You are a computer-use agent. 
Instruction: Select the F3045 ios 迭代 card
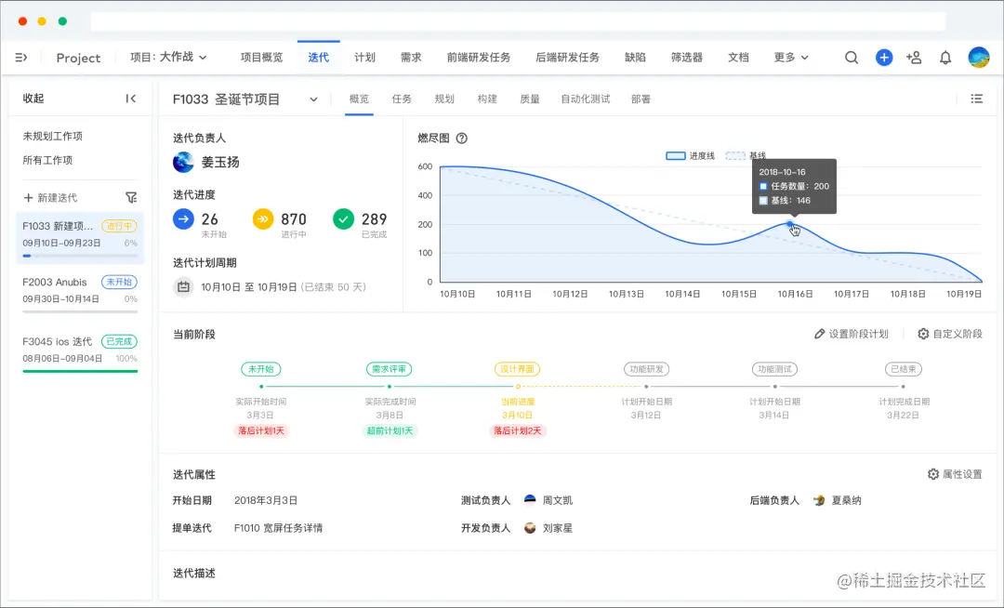(80, 352)
